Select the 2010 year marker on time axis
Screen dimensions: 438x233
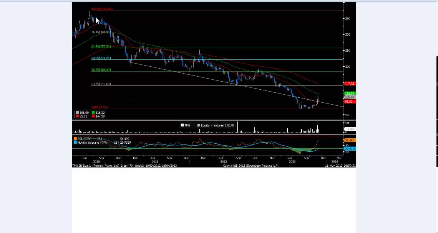tap(96, 162)
